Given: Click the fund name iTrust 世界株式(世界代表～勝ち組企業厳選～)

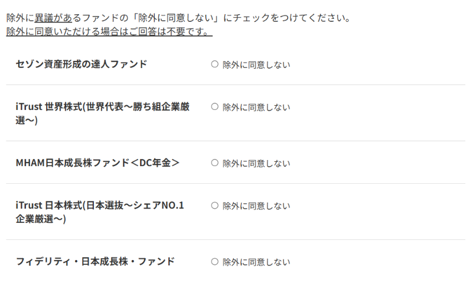Looking at the screenshot, I should pyautogui.click(x=103, y=113).
